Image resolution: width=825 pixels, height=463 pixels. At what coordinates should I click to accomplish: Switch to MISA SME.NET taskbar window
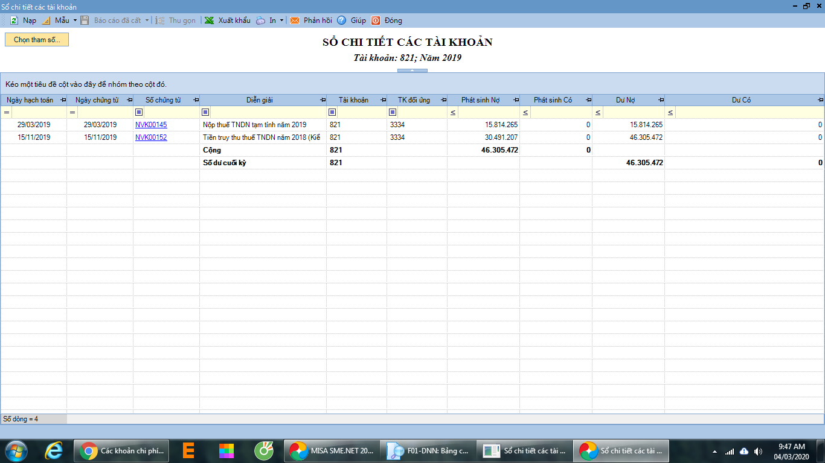coord(332,450)
